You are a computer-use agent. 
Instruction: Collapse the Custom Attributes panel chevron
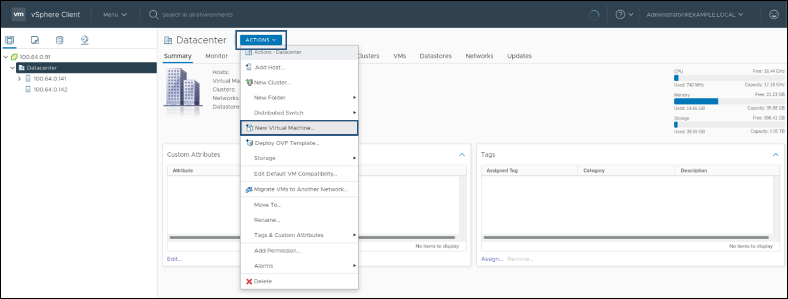462,155
